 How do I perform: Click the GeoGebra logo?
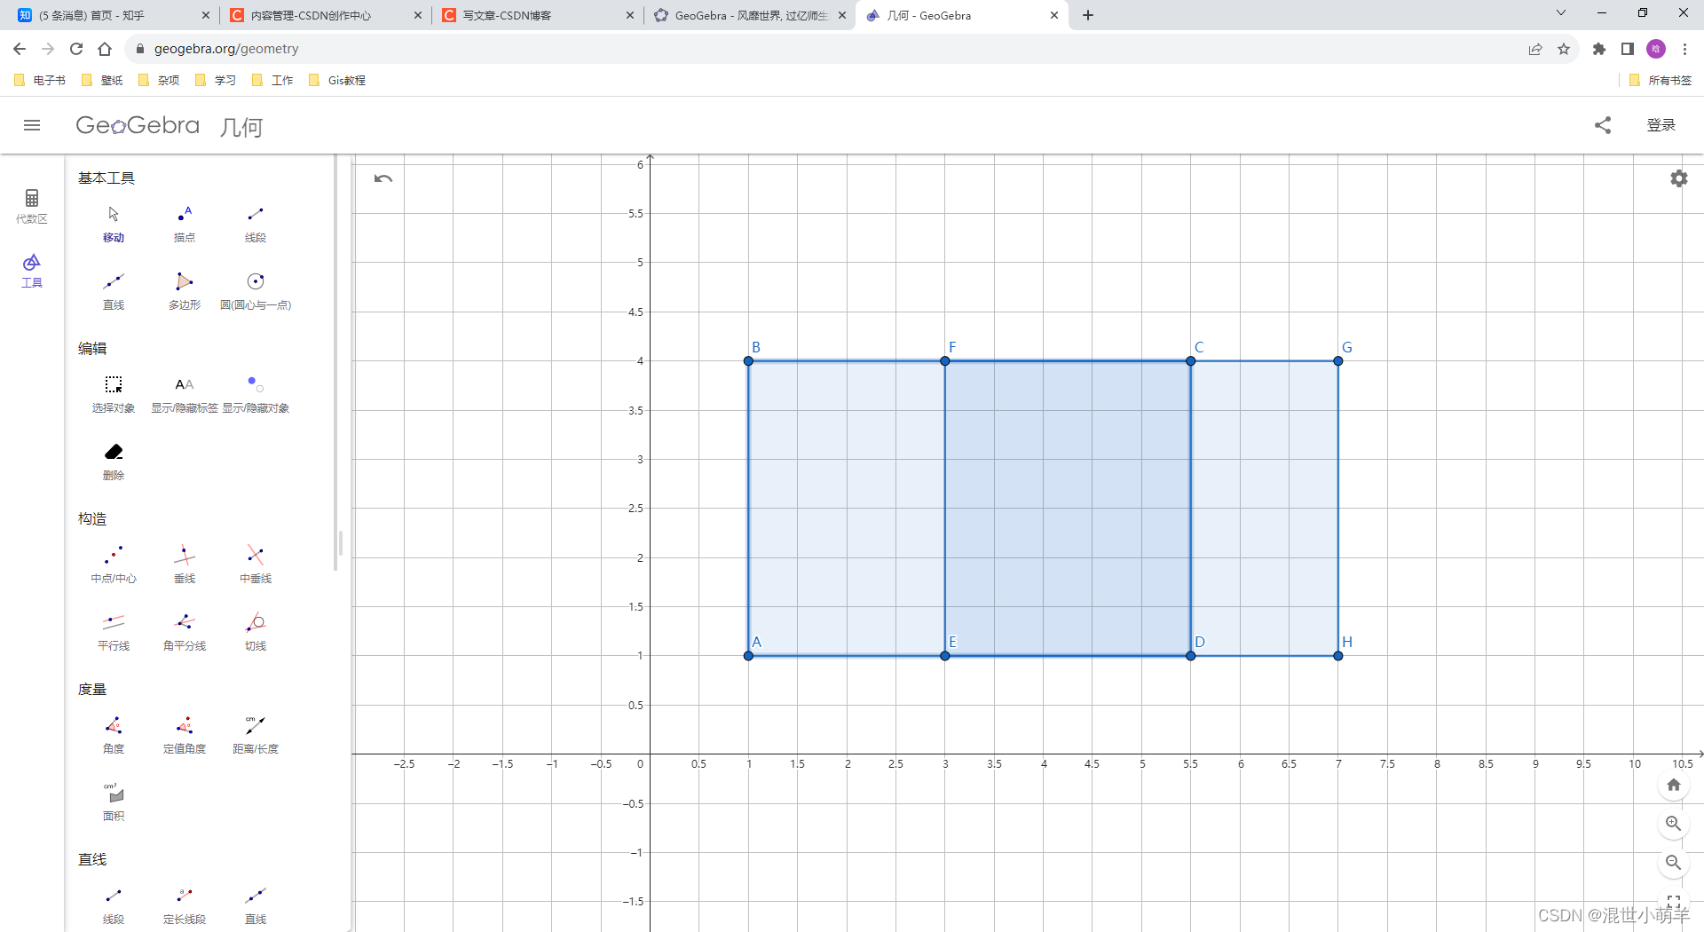coord(138,125)
